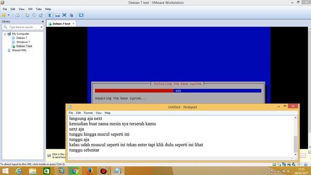
Task: Enter full screen mode icon
Action: pos(65,15)
